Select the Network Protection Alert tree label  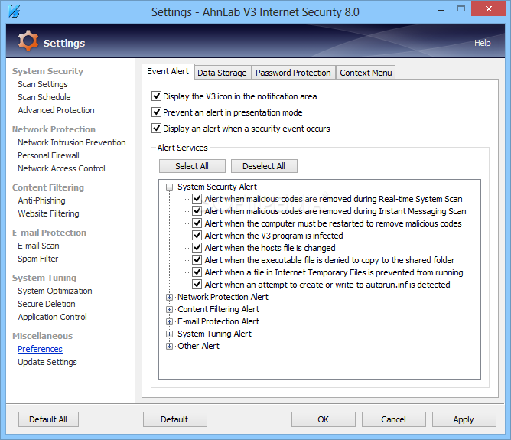[223, 297]
